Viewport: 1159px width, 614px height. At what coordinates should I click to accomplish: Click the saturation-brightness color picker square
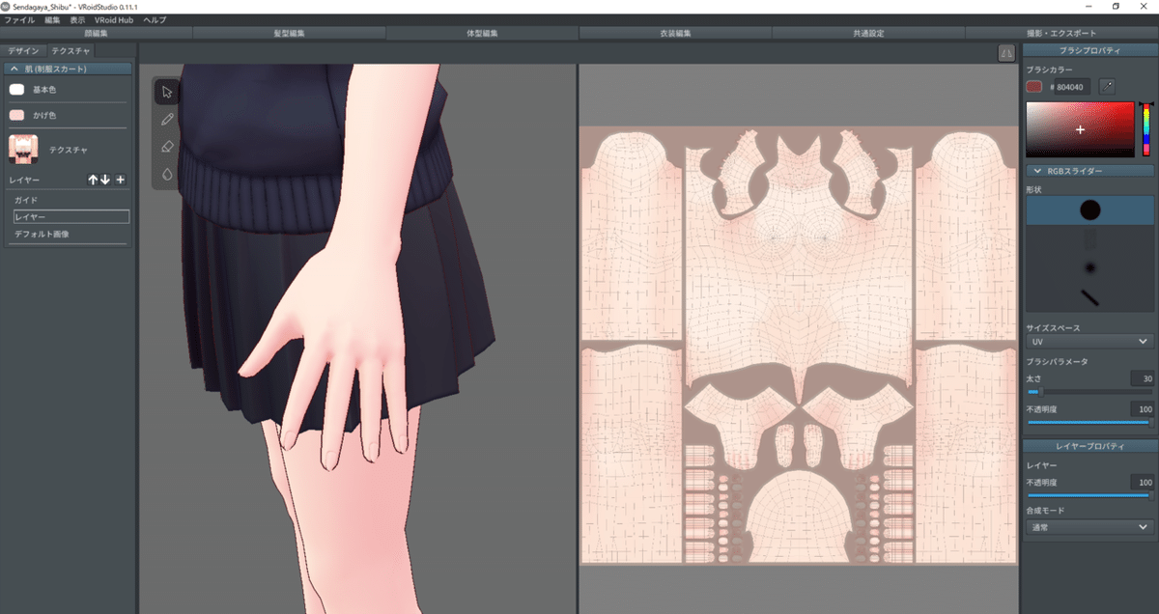tap(1080, 128)
